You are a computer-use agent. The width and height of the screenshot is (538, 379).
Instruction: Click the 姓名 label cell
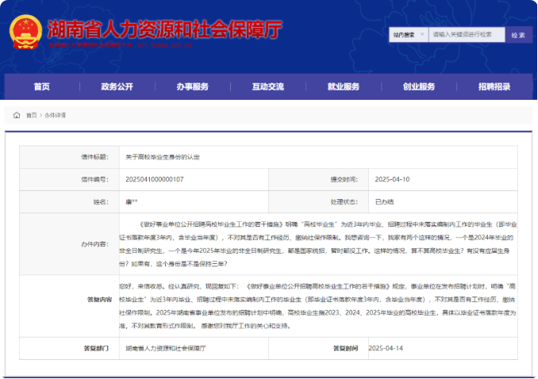pos(69,201)
